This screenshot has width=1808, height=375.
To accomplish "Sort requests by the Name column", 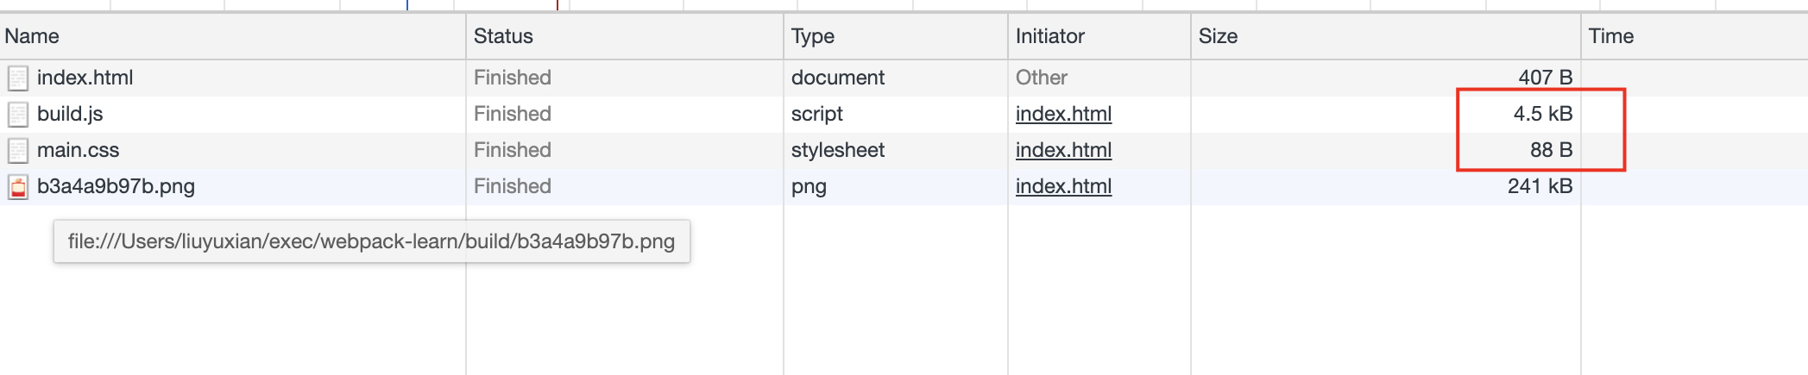I will (232, 36).
